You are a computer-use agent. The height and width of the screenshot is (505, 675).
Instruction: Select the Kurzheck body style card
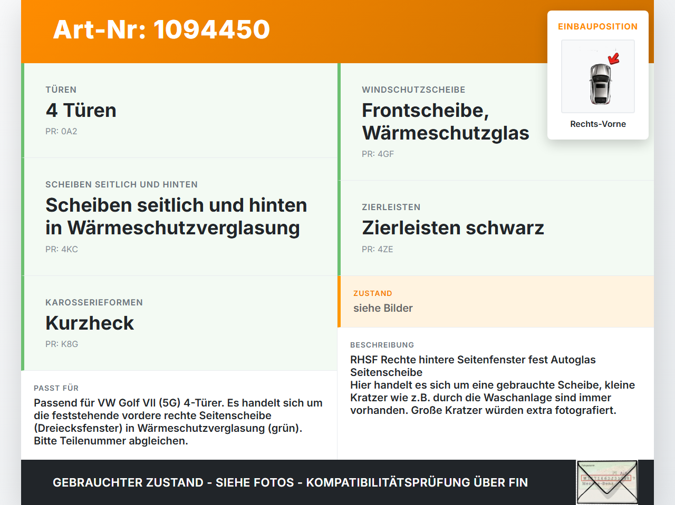[x=179, y=323]
